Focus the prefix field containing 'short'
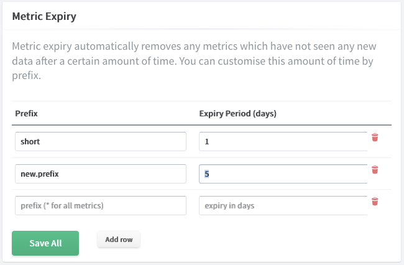Screen dimensions: 404x265 tap(101, 142)
